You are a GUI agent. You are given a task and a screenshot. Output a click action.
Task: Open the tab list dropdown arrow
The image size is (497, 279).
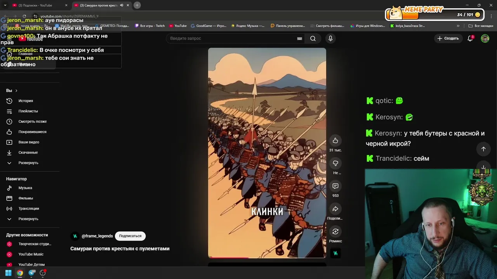pos(5,5)
